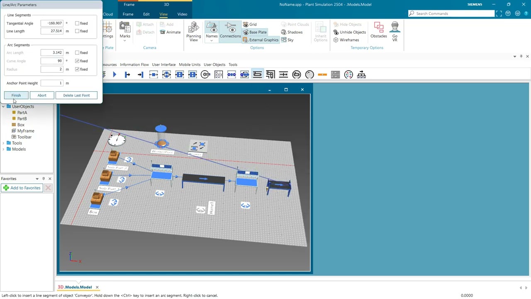This screenshot has width=531, height=299.
Task: Click the Finish button
Action: coord(16,96)
